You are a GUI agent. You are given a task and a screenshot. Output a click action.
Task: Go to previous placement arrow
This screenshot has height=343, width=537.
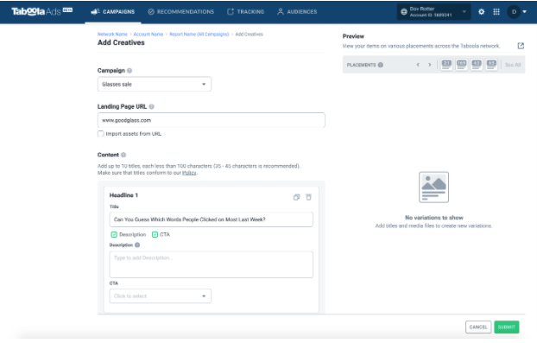tap(418, 65)
